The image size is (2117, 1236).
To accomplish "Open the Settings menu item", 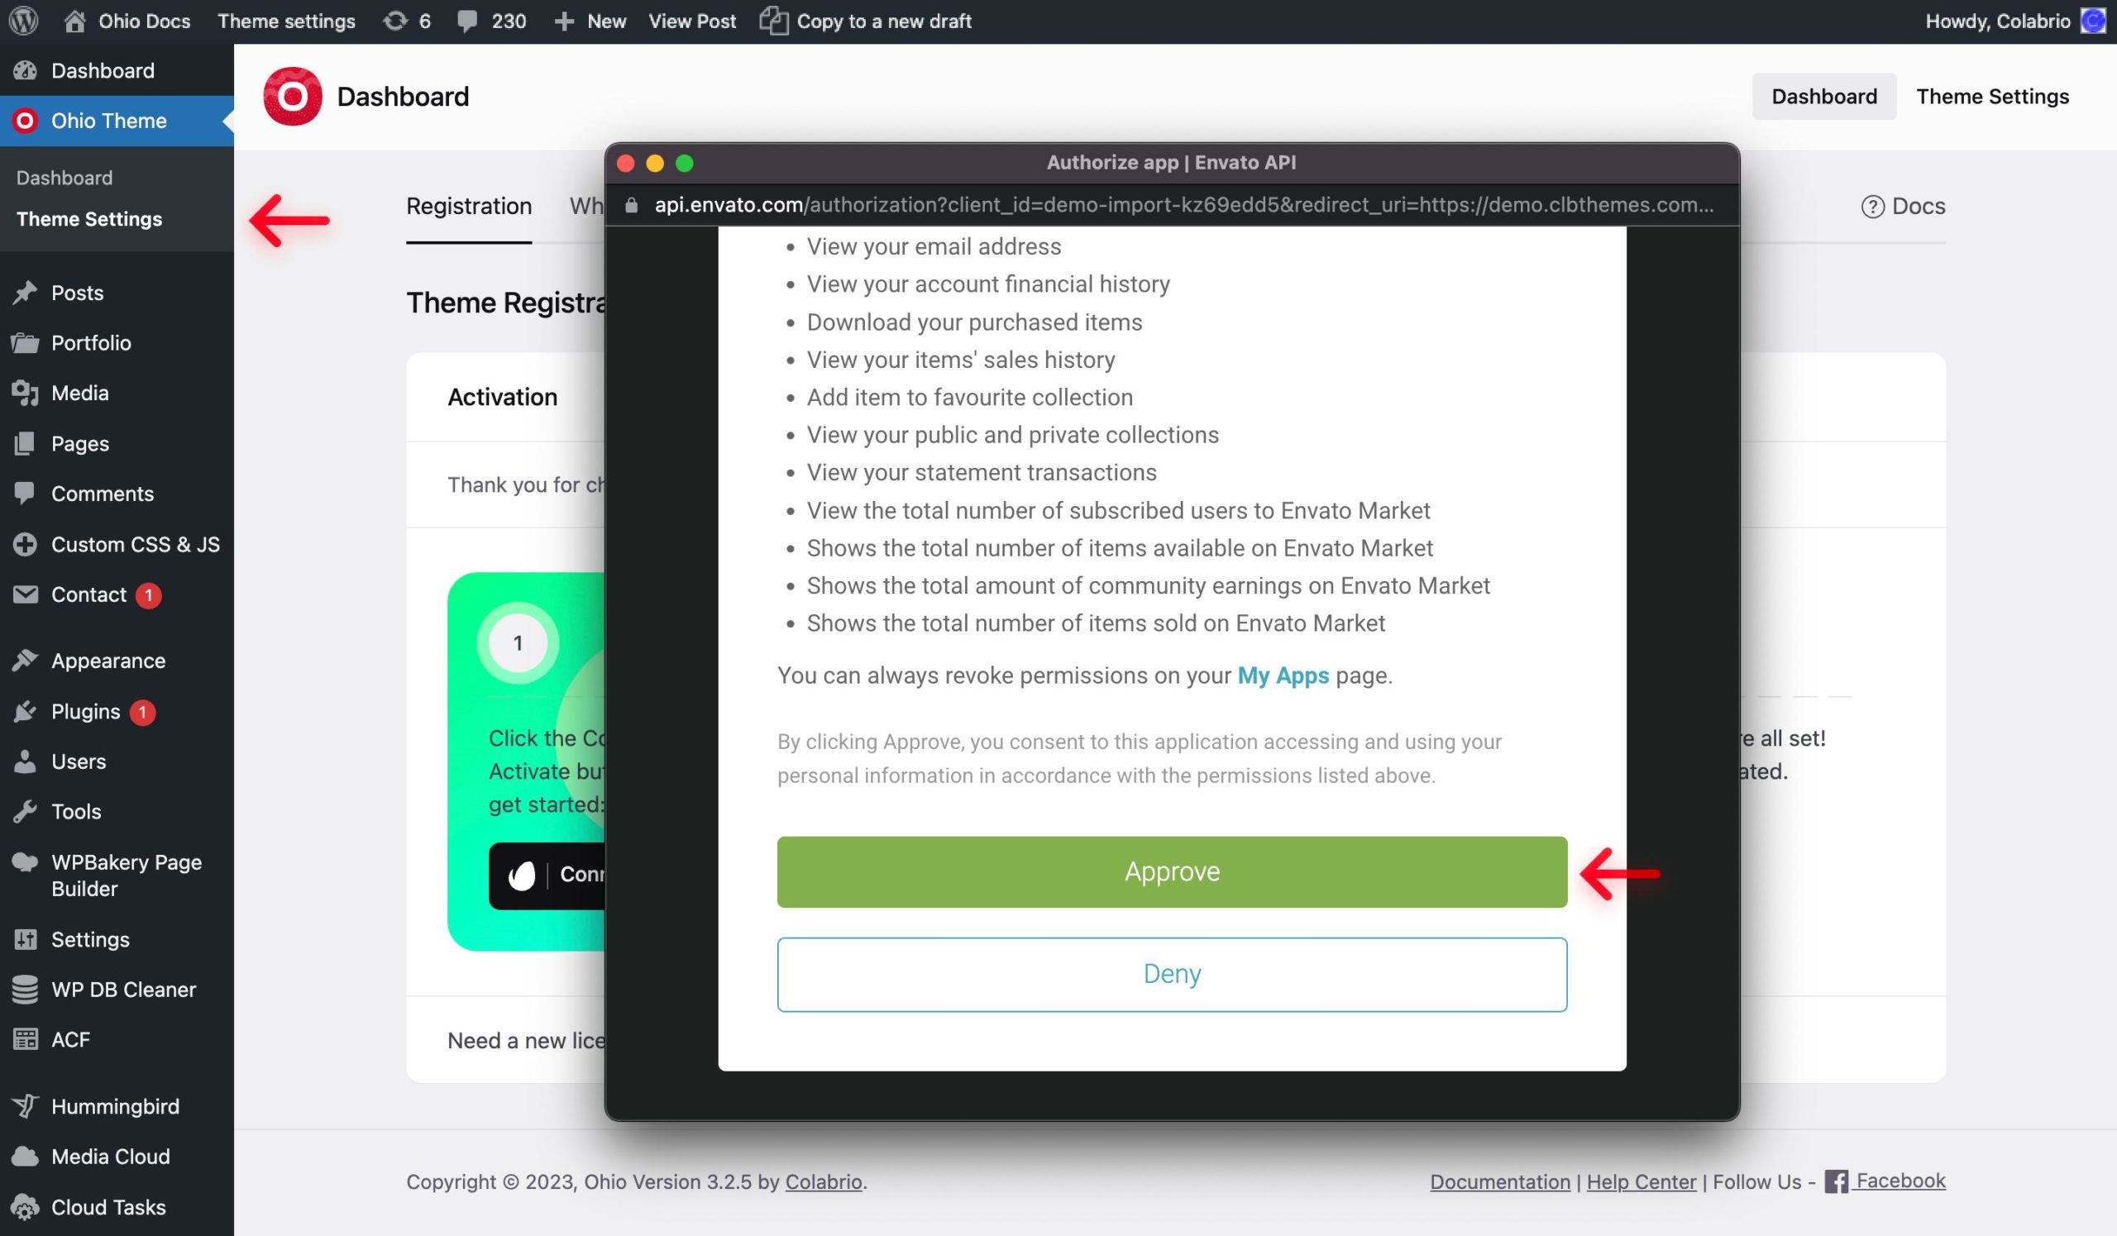I will [x=117, y=939].
